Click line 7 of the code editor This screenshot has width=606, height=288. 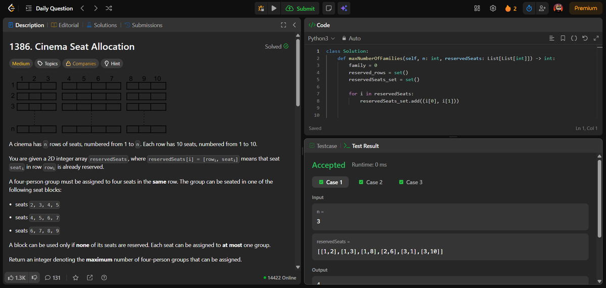coord(381,94)
